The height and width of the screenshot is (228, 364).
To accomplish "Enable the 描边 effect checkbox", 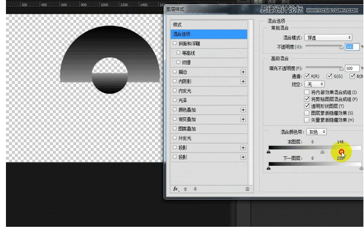I will coord(175,71).
